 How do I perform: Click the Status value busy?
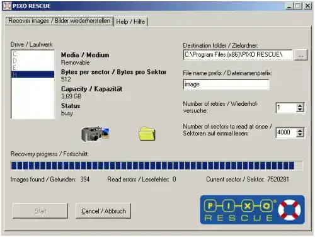(67, 113)
